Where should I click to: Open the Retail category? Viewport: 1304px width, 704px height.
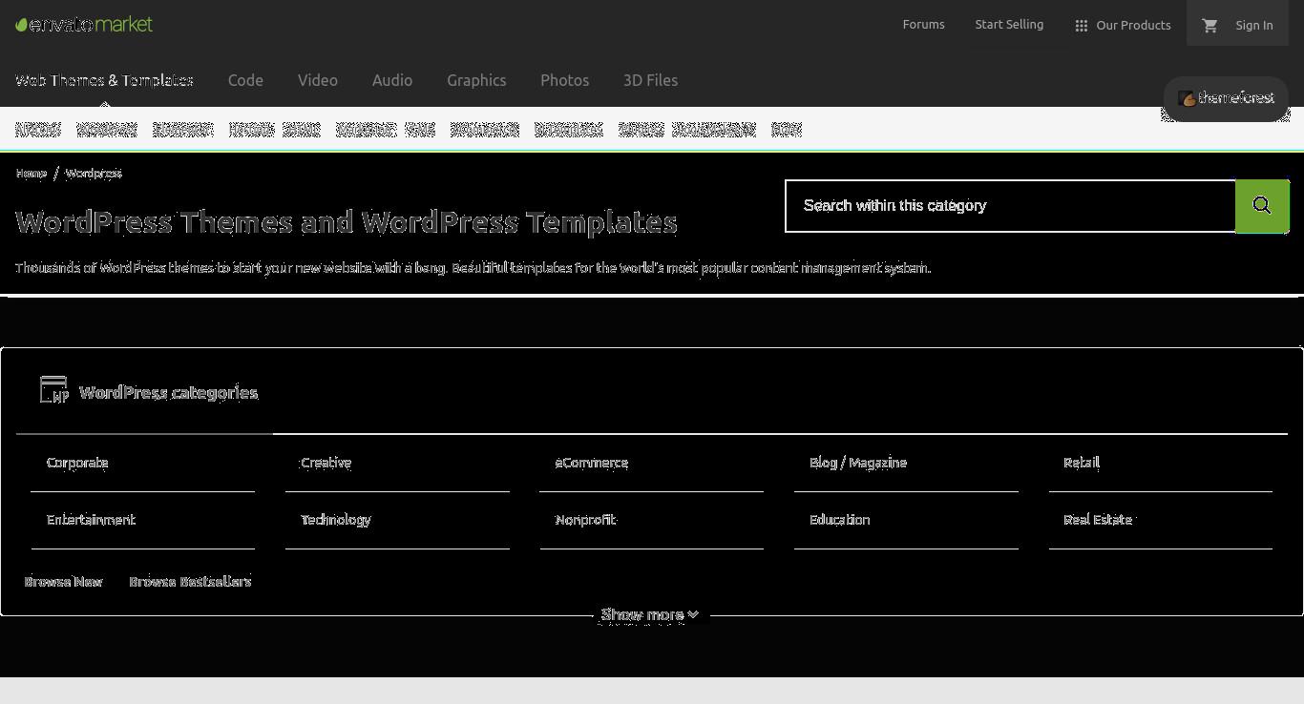click(1082, 463)
